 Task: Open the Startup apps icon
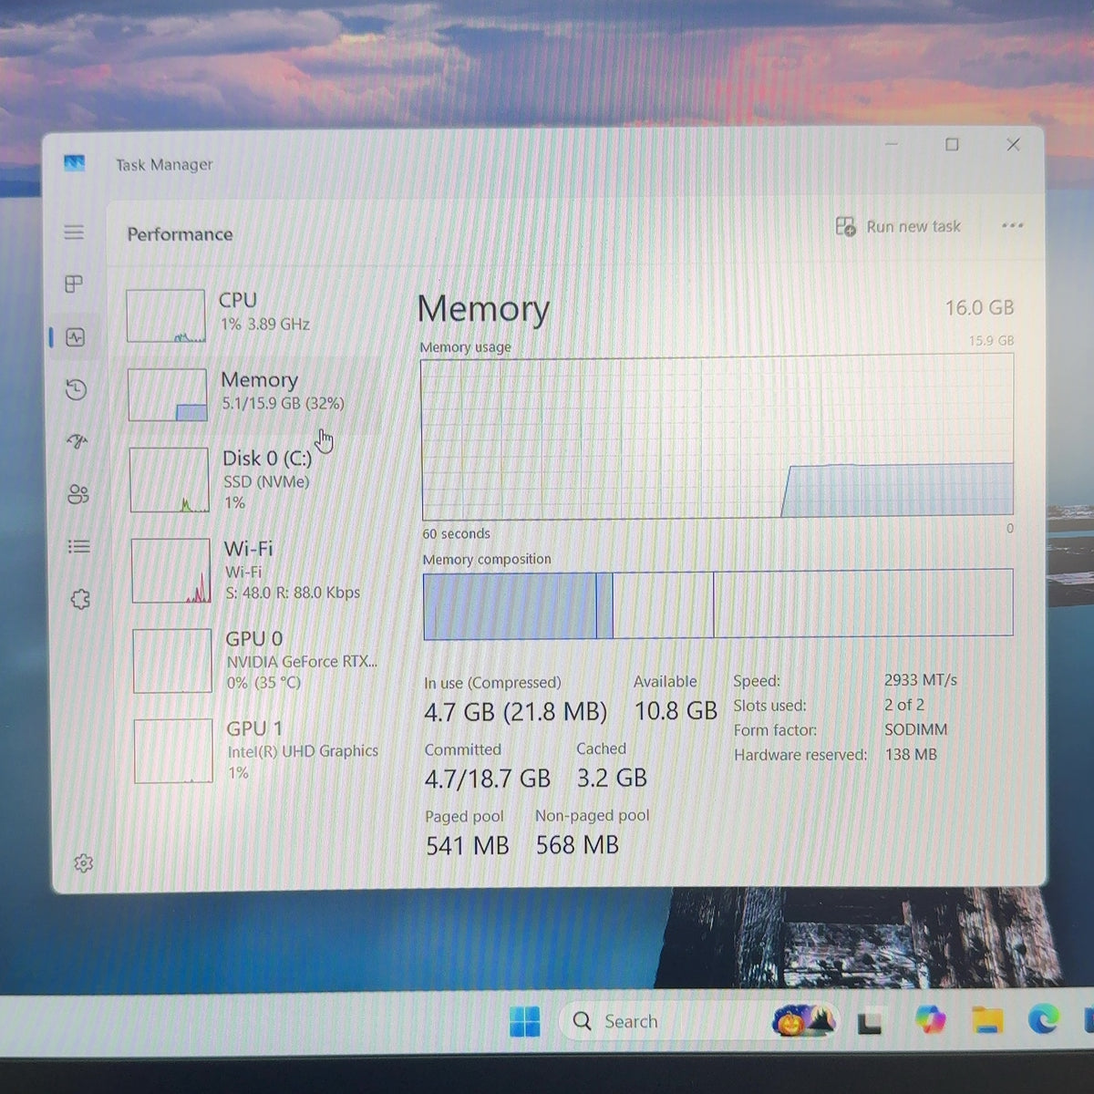77,442
